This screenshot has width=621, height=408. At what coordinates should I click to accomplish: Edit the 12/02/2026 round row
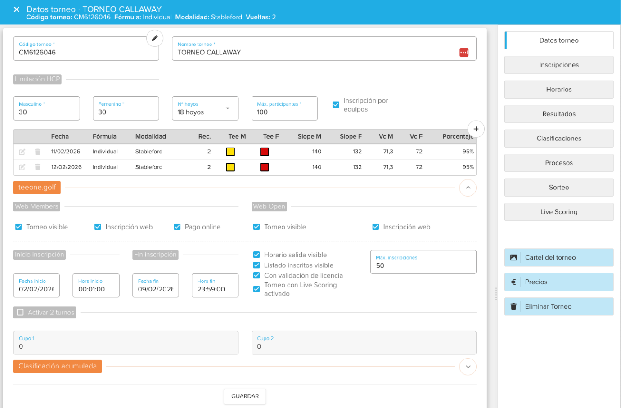point(22,167)
